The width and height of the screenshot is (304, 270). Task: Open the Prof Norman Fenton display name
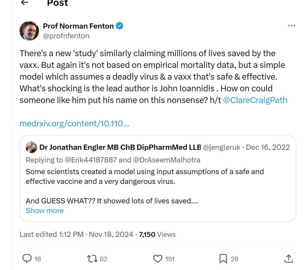79,26
